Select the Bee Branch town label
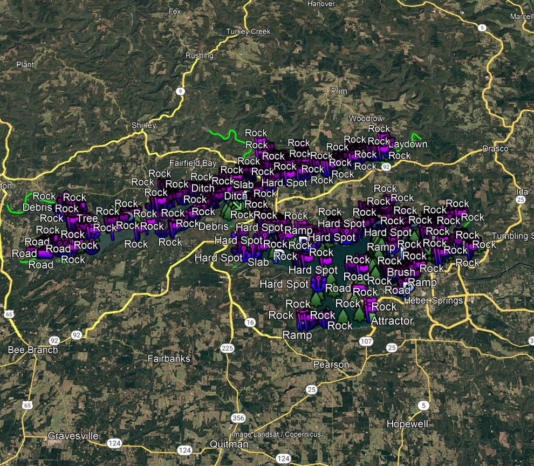Viewport: 534px width, 466px height. (x=32, y=350)
